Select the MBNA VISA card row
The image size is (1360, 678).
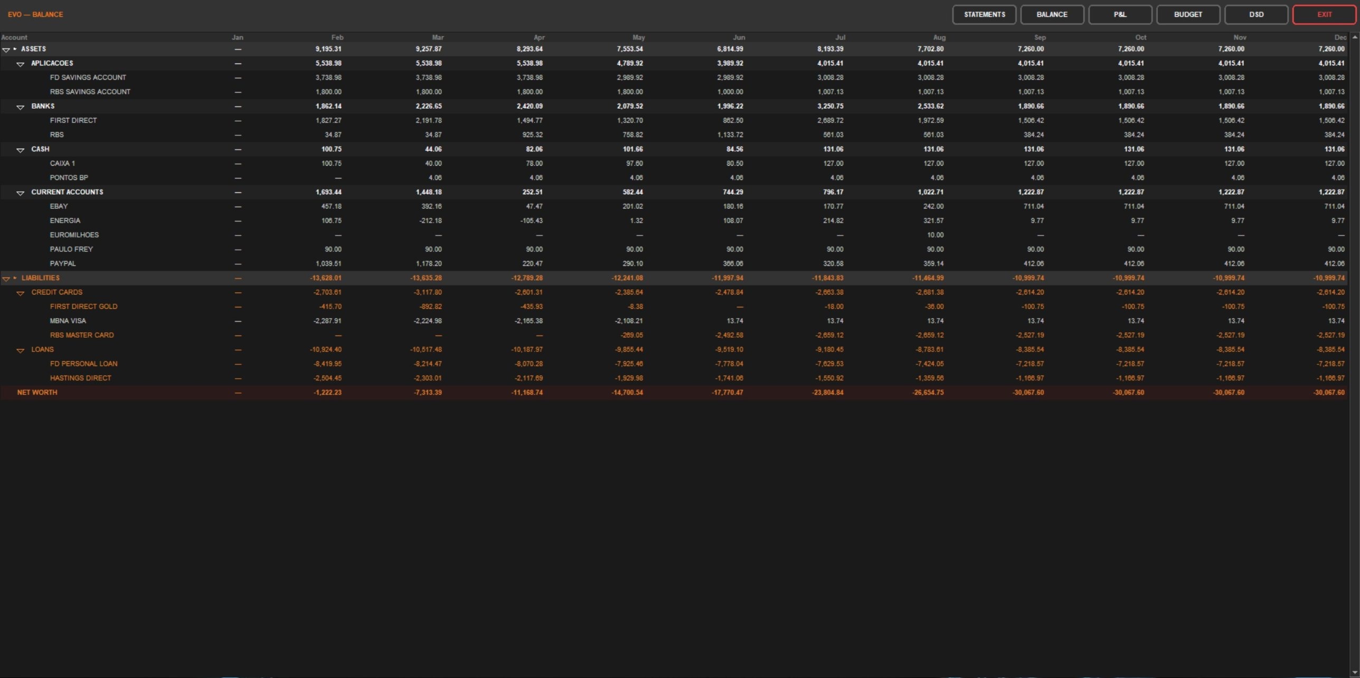674,321
